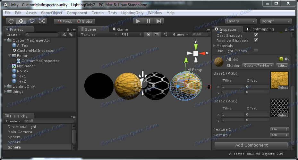This screenshot has width=298, height=160.
Task: Switch to the Lightmapping tab
Action: tap(260, 29)
